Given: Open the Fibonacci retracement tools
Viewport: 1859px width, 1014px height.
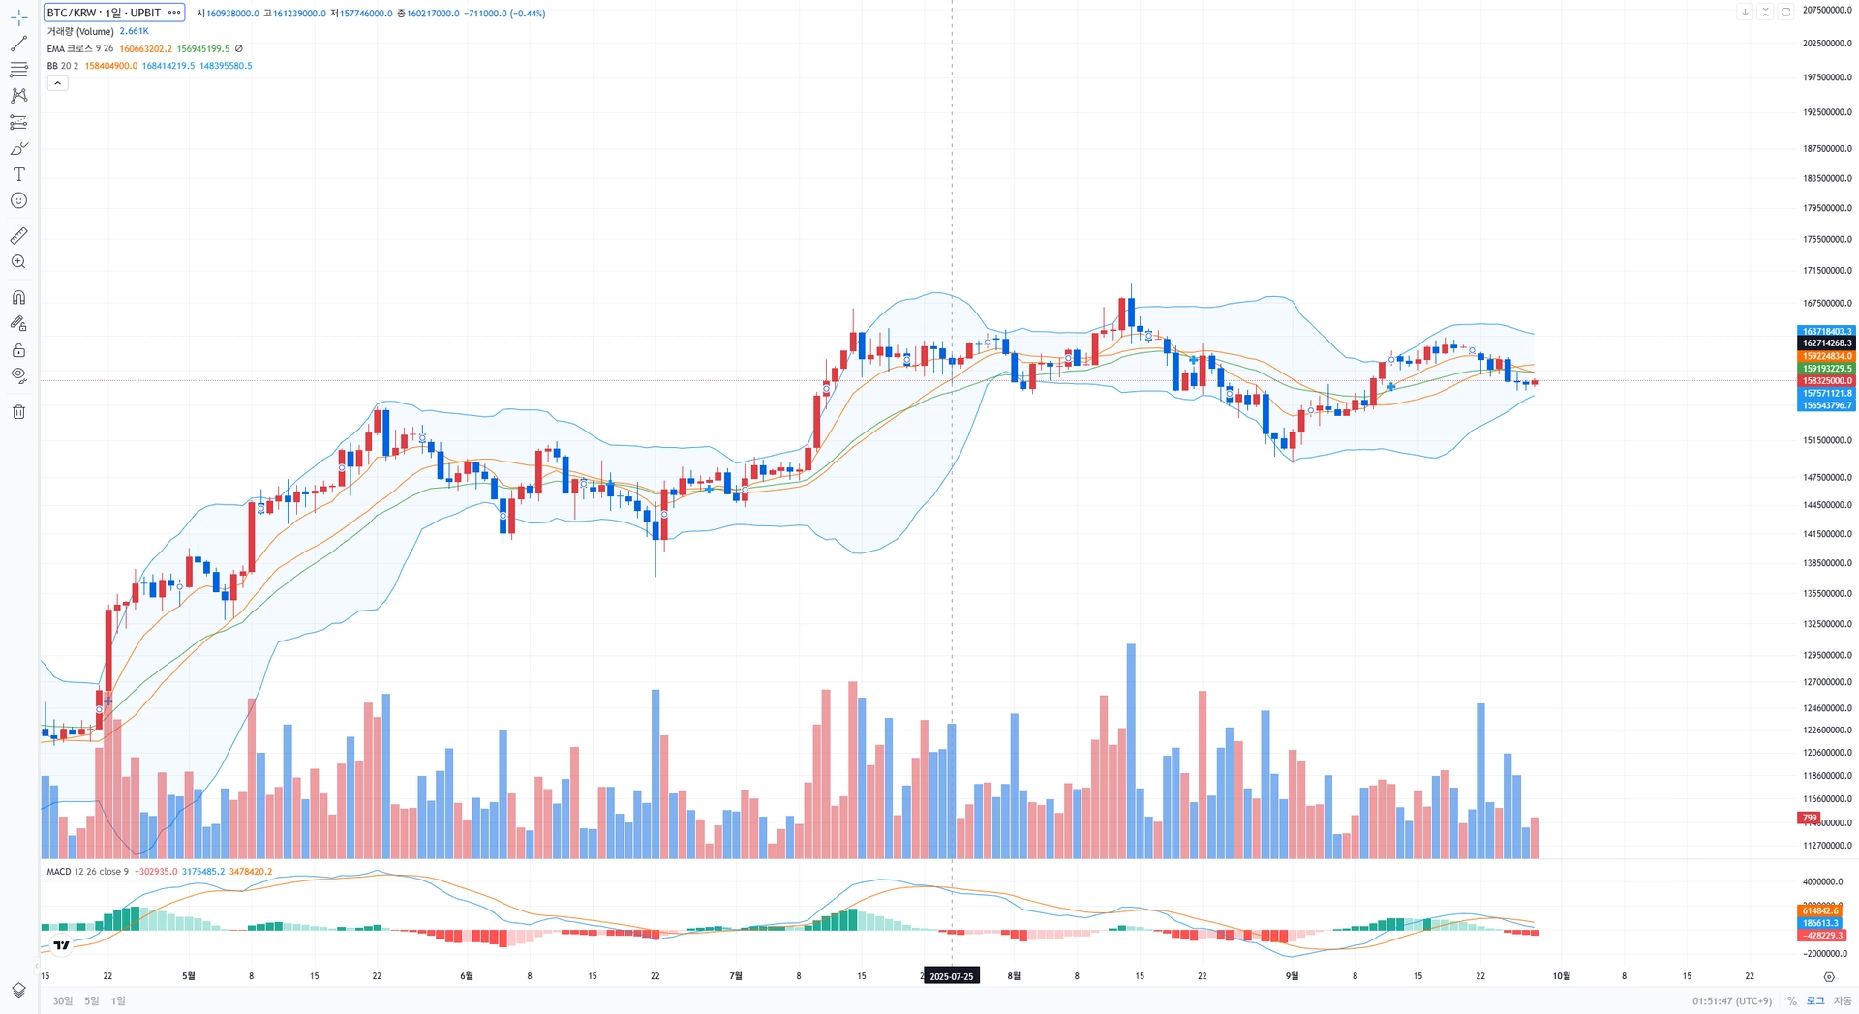Looking at the screenshot, I should tap(18, 70).
